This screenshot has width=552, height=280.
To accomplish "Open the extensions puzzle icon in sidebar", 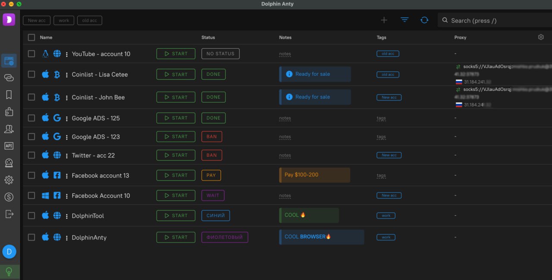I will tap(9, 112).
